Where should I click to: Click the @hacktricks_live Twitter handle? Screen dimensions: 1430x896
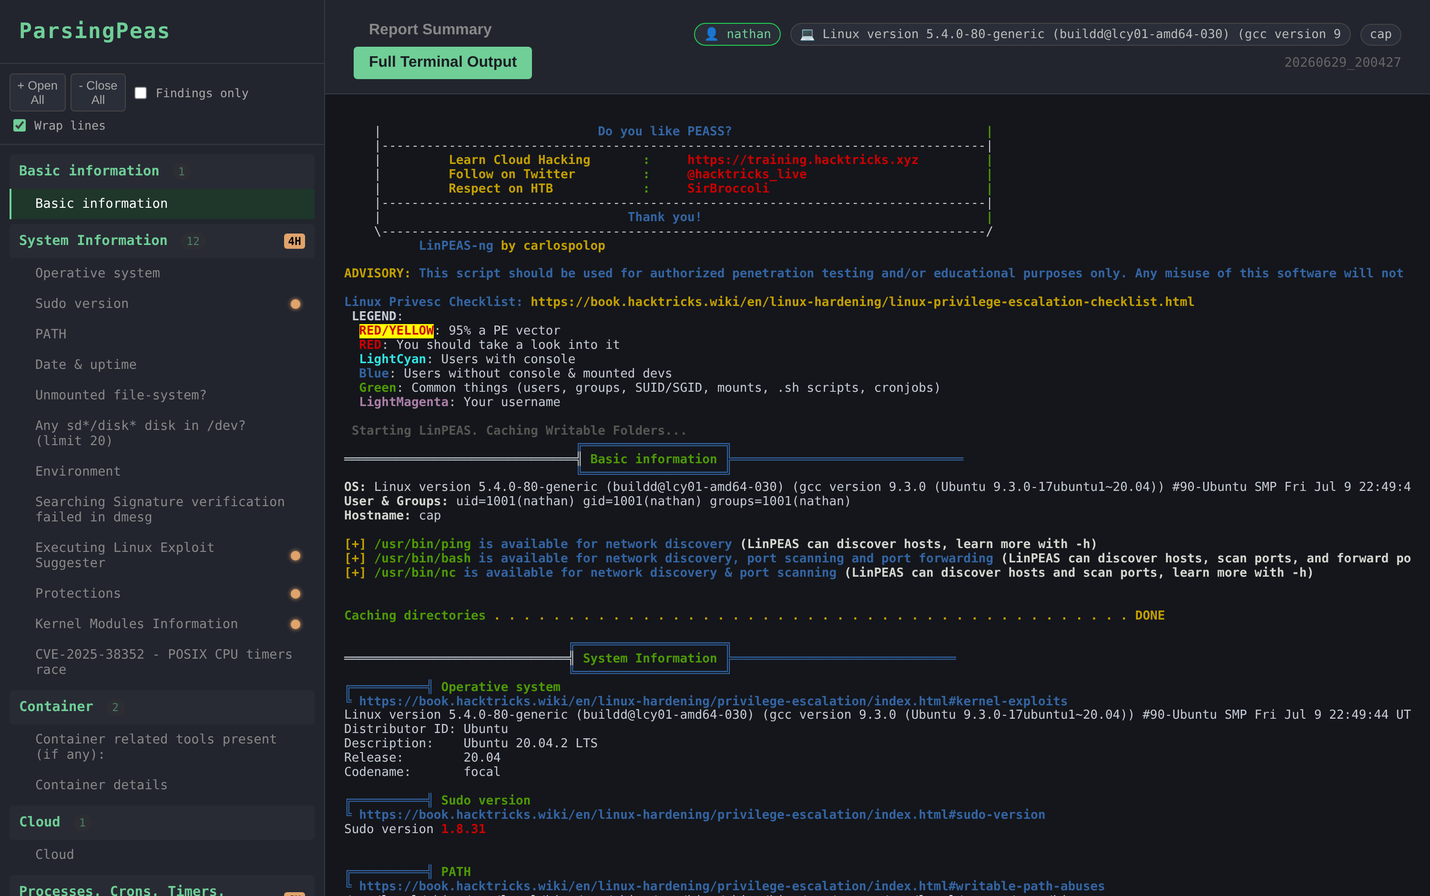[x=747, y=174]
